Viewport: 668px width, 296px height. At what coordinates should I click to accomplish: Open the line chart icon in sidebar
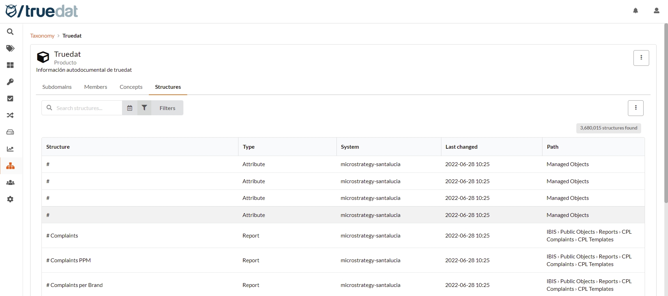click(10, 149)
